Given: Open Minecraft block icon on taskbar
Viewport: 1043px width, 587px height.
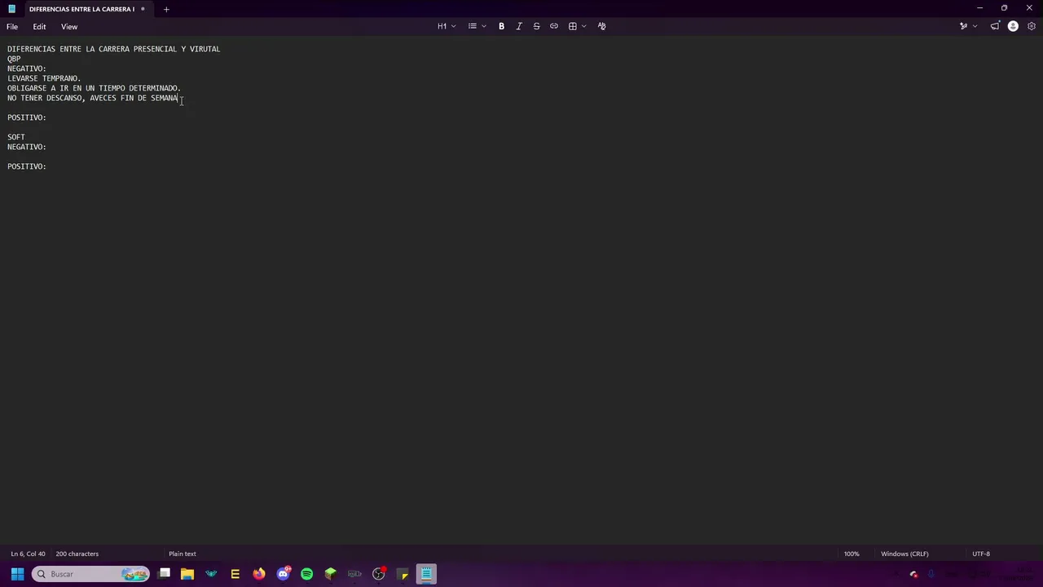Looking at the screenshot, I should coord(330,574).
